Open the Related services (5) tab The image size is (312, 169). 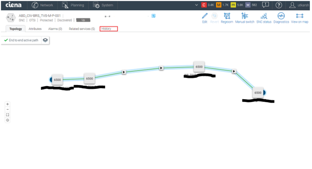82,29
